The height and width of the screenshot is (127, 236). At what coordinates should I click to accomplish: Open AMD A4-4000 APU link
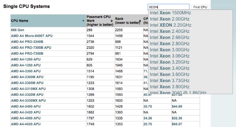click(x=26, y=118)
